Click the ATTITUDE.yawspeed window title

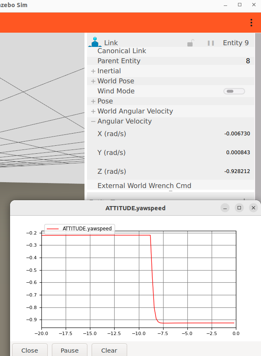(x=136, y=208)
